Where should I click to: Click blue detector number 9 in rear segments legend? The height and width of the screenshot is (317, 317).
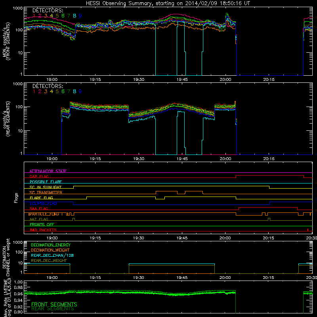pos(80,92)
